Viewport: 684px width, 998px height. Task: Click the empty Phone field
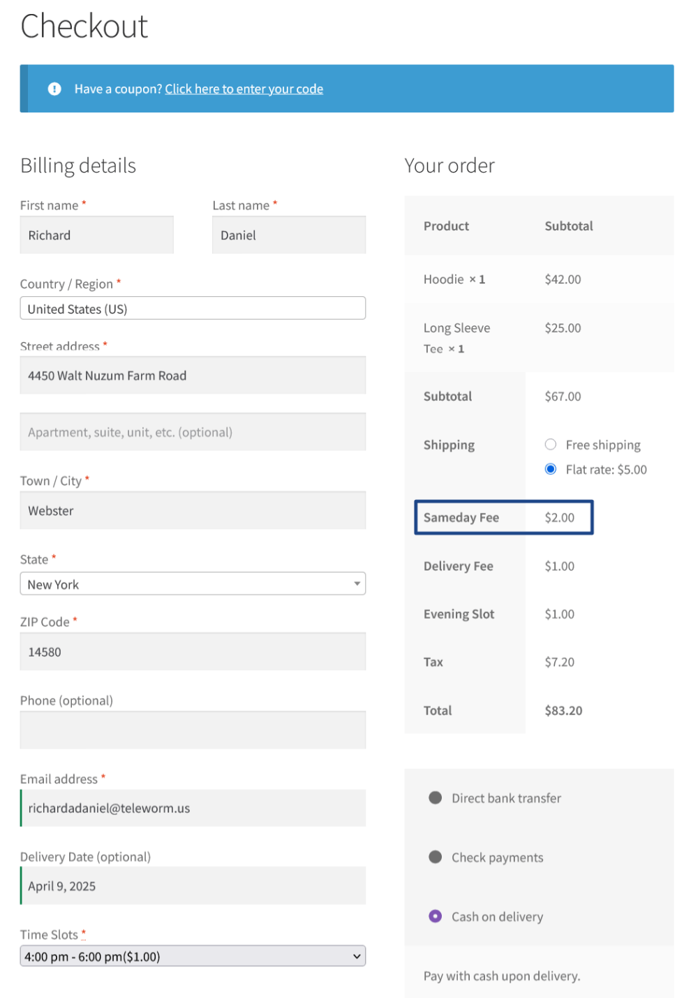193,731
